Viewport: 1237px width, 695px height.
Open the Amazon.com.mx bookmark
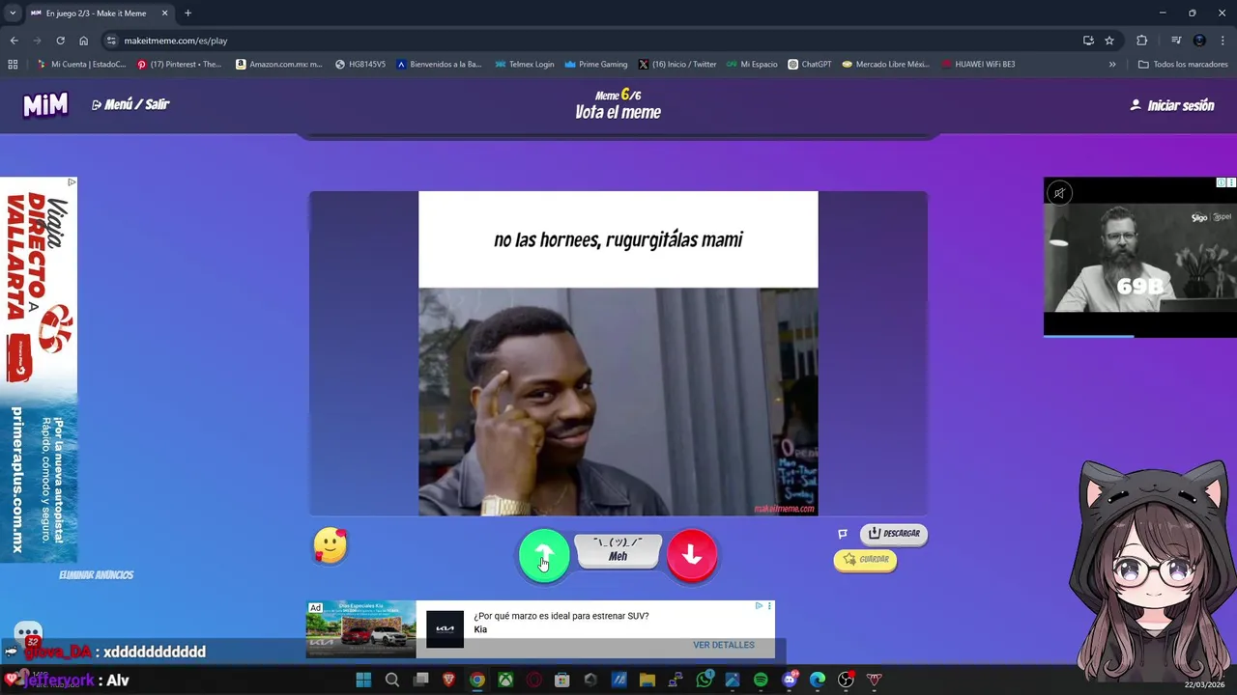[x=279, y=65]
